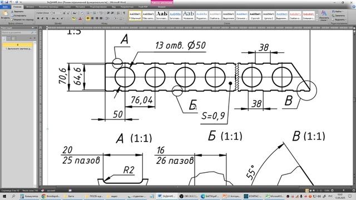The image size is (356, 200).
Task: Switch to the Вид ribbon tab
Action: click(x=113, y=7)
